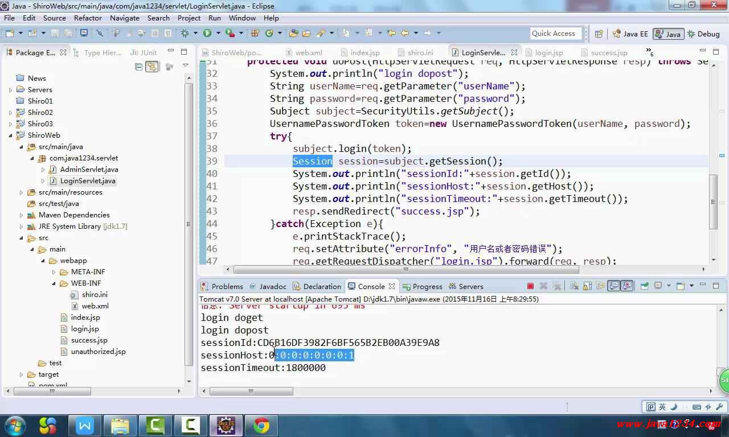729x437 pixels.
Task: Click the Open Type folder icon
Action: pos(293,33)
